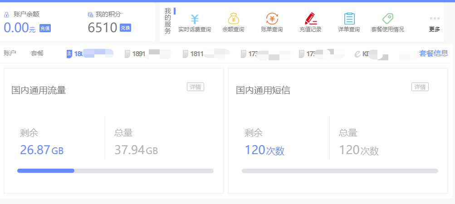Click the 兑换 redeem button
455x204 pixels.
[125, 28]
